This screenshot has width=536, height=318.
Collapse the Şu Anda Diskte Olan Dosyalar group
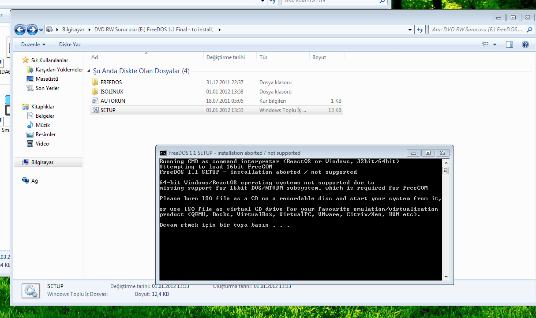tap(90, 71)
